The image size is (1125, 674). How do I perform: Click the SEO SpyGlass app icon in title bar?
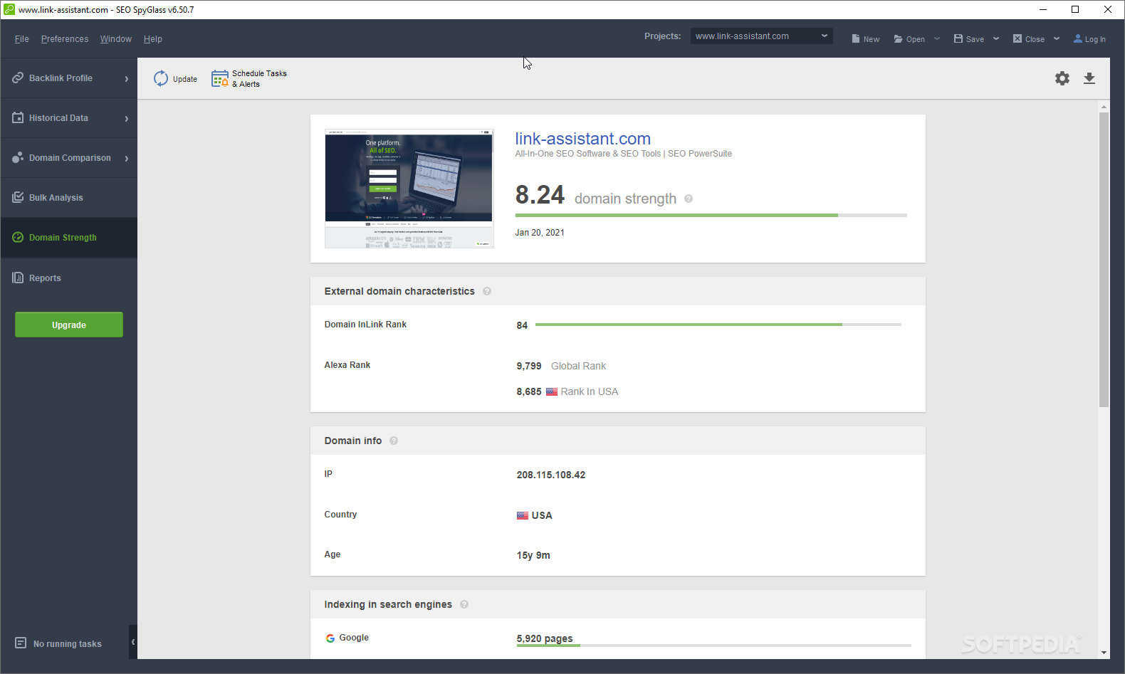click(9, 9)
